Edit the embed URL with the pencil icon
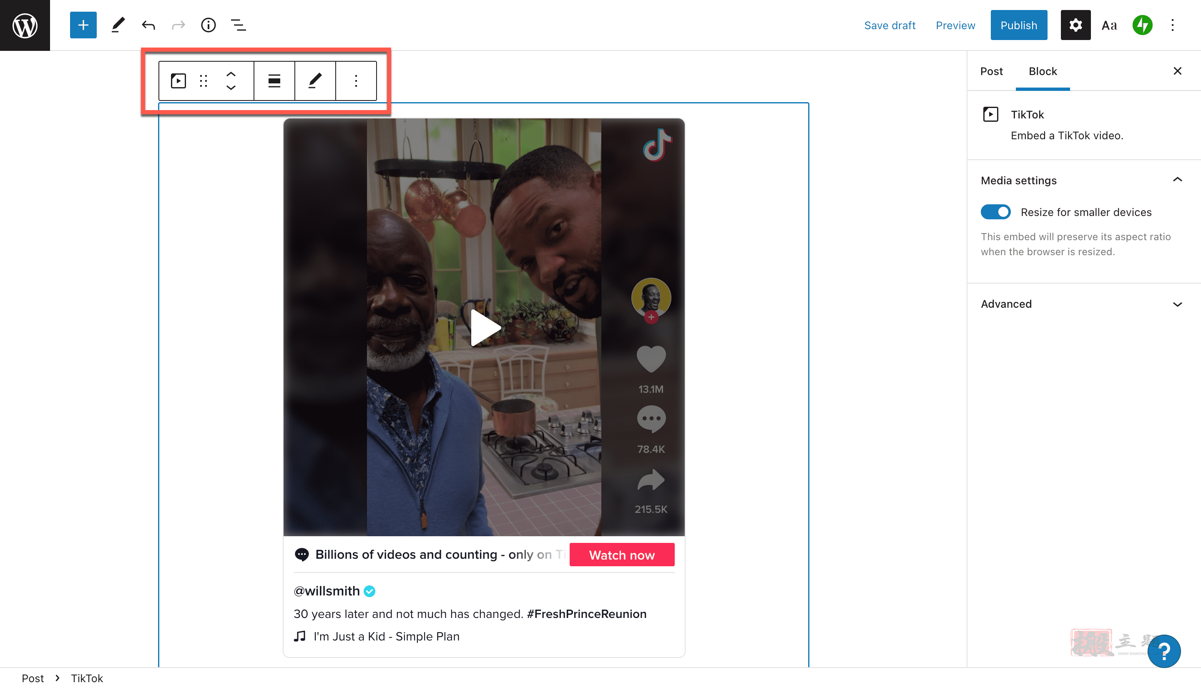Image resolution: width=1201 pixels, height=688 pixels. pos(315,81)
